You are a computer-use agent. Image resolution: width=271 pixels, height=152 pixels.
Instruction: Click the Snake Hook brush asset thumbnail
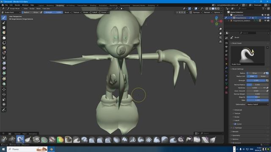pos(248,55)
